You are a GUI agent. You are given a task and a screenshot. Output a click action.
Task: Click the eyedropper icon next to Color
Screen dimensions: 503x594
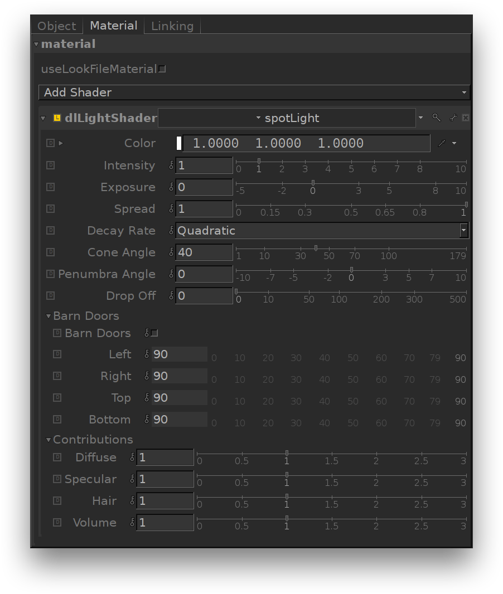pyautogui.click(x=442, y=143)
